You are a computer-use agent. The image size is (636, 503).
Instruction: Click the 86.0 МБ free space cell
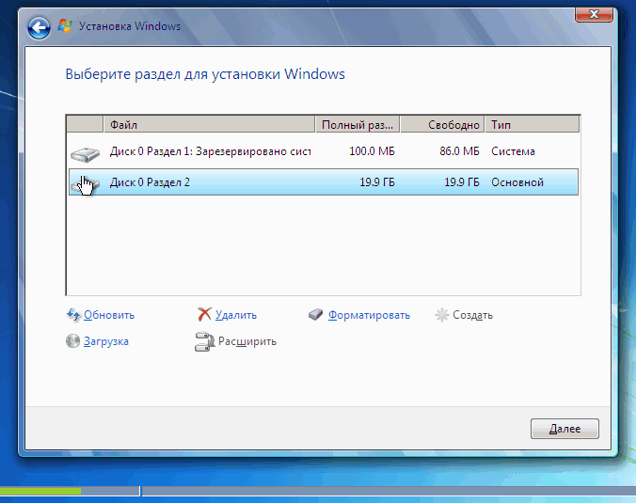point(459,151)
